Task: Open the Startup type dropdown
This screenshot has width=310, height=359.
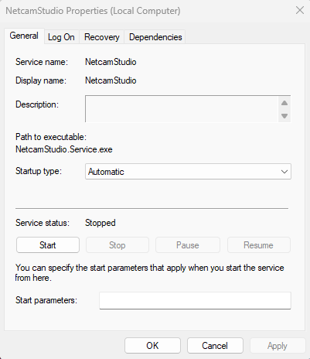Action: [x=188, y=172]
